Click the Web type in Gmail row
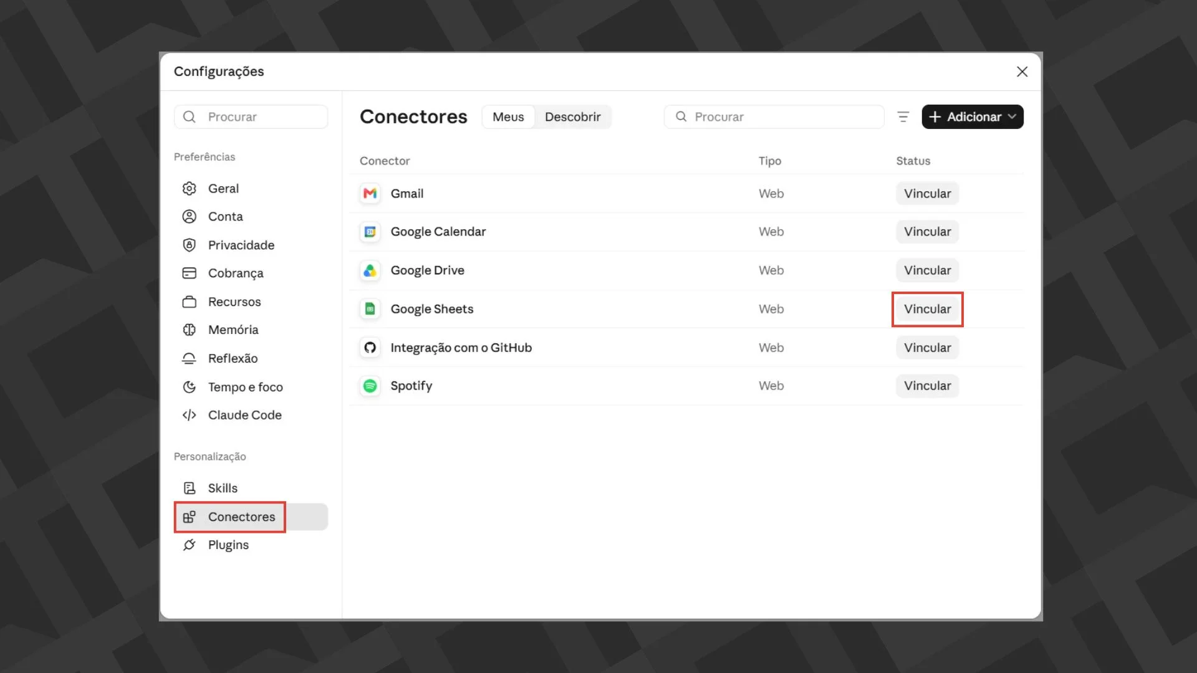 (771, 193)
